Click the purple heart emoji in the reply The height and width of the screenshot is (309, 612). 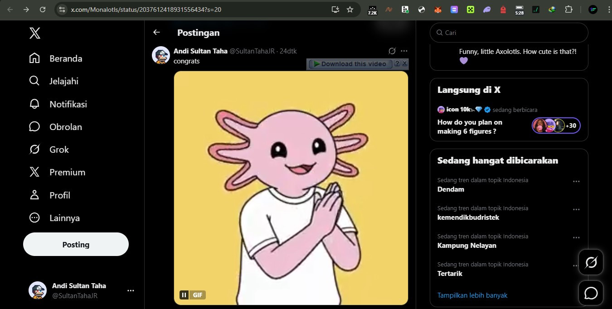(463, 61)
